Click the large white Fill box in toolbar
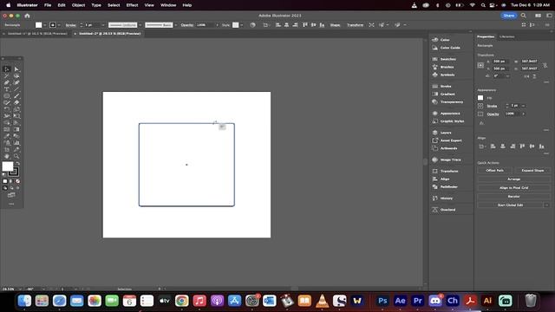The width and height of the screenshot is (555, 312). click(x=8, y=166)
